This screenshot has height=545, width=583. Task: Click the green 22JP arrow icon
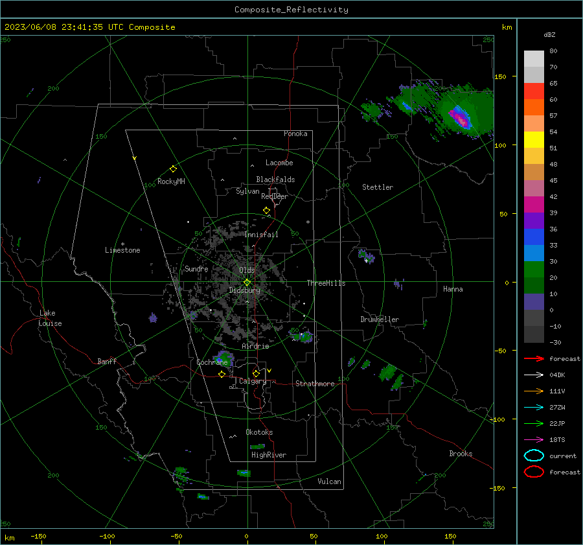tap(534, 423)
